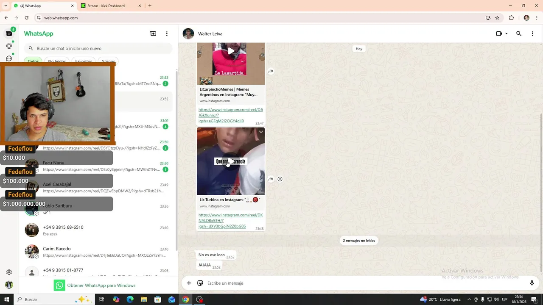Select the No leídos filter tab
This screenshot has width=543, height=305.
[57, 61]
